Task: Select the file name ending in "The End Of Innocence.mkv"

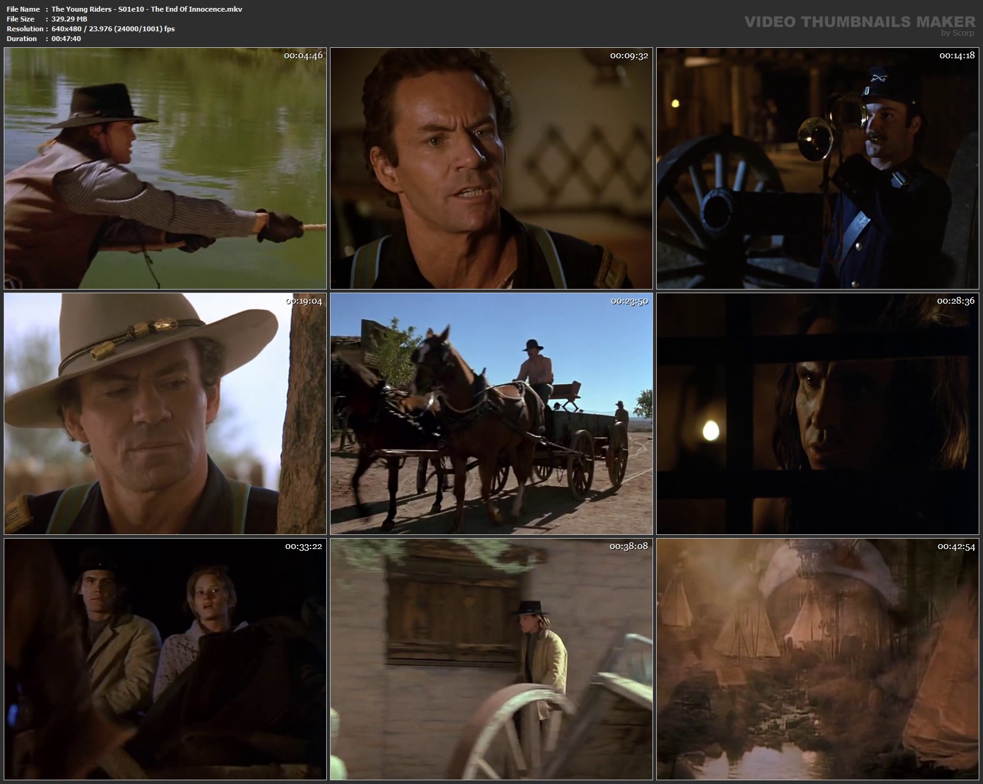Action: [x=147, y=9]
